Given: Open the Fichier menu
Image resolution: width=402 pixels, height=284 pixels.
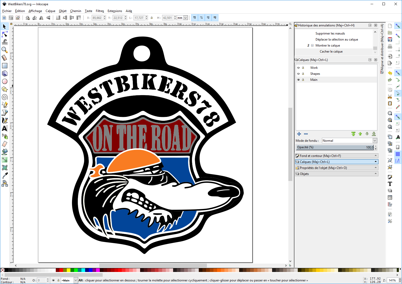Looking at the screenshot, I should 7,11.
